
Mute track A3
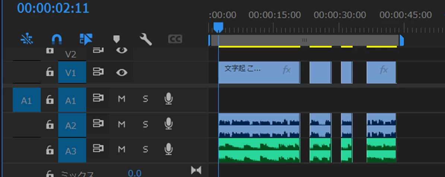121,149
